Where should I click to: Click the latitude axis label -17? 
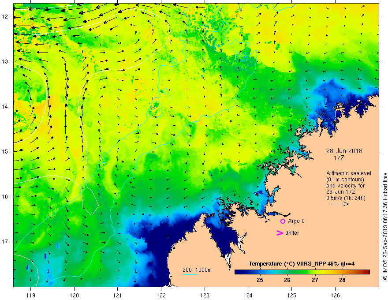click(4, 242)
